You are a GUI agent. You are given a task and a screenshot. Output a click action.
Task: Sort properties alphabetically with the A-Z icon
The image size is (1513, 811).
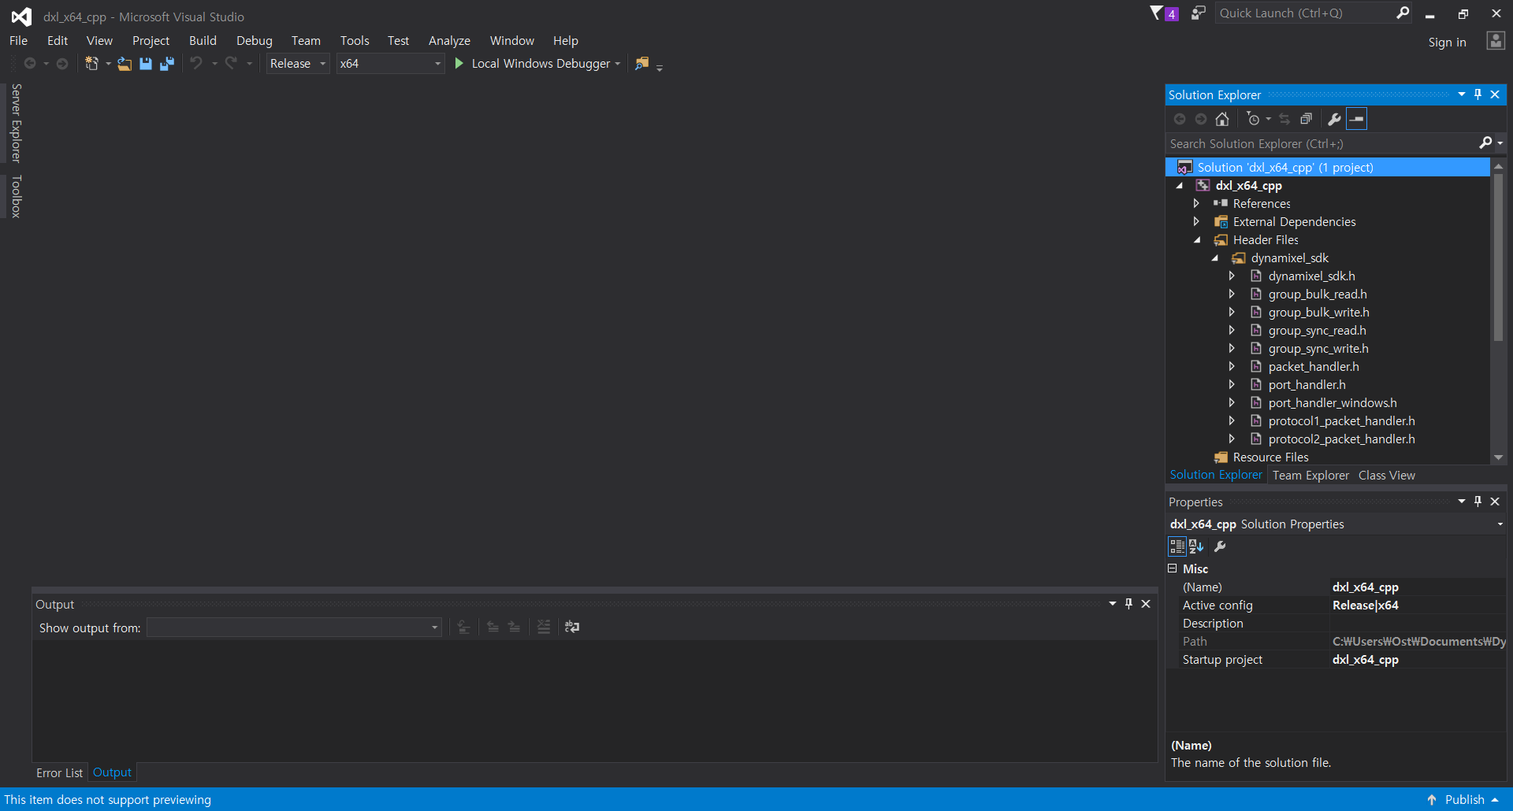pyautogui.click(x=1196, y=546)
